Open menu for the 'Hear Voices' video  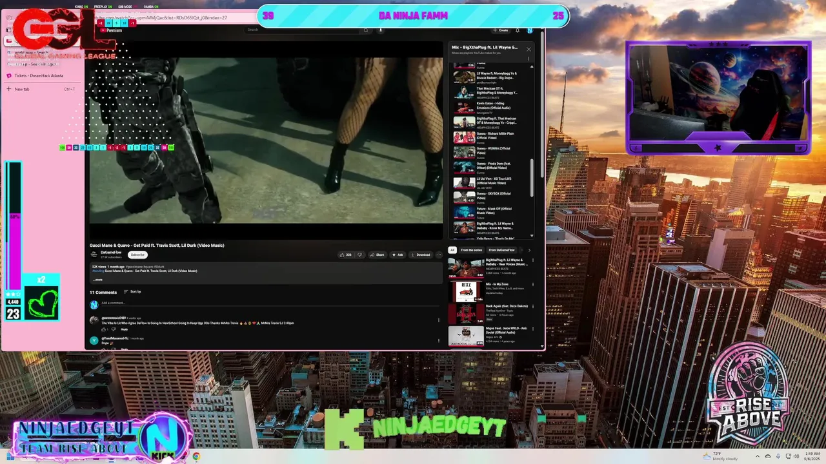point(533,261)
